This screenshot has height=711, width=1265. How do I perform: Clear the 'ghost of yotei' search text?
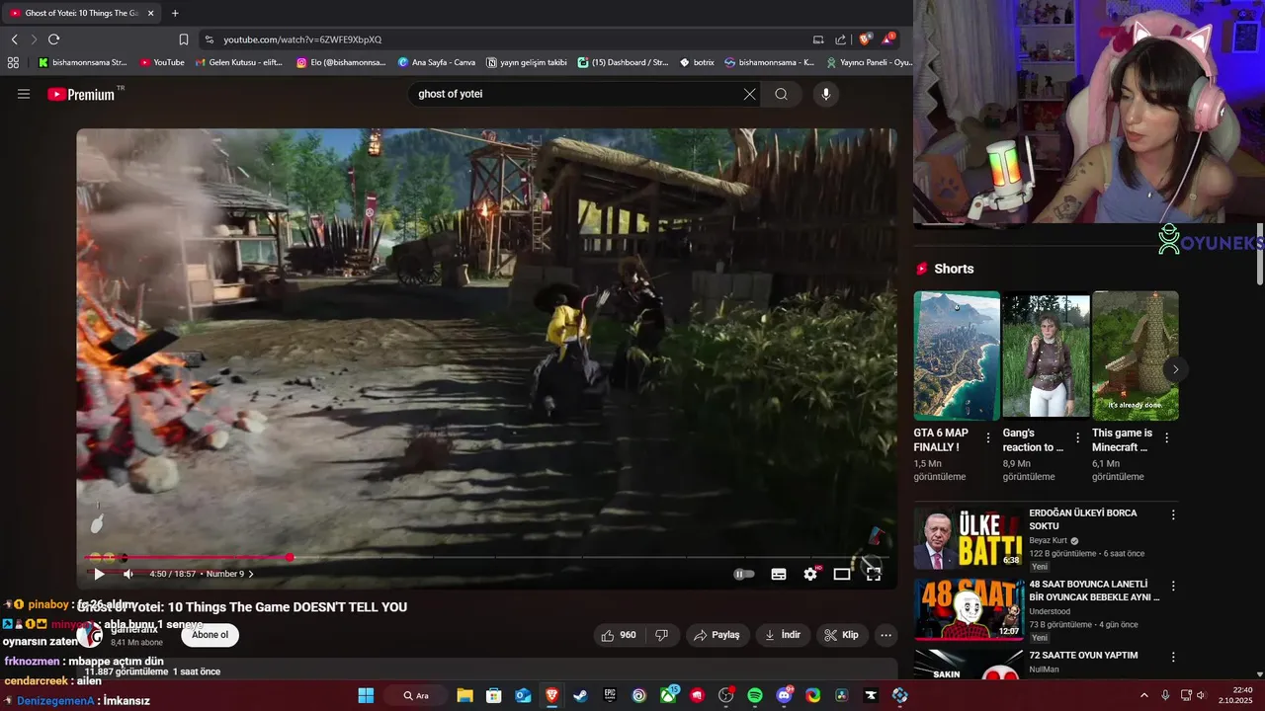[x=749, y=94]
